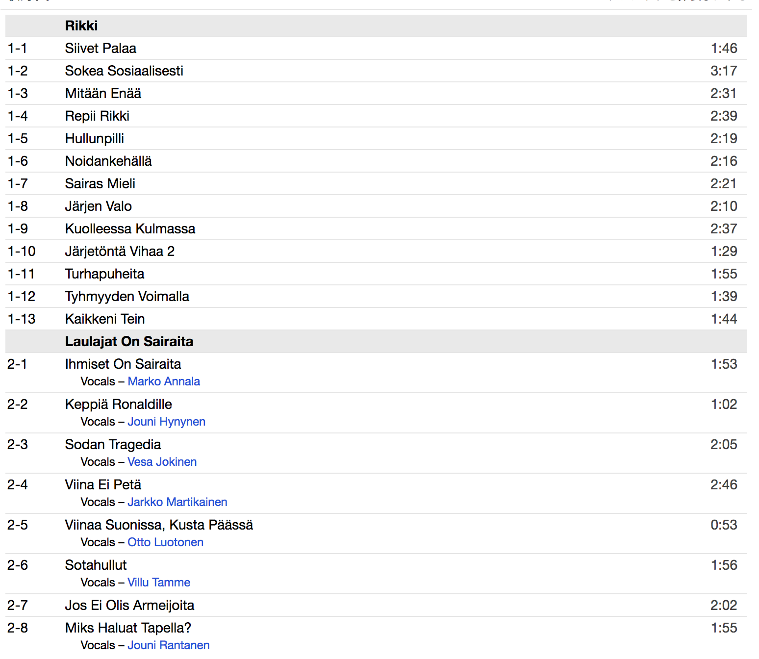This screenshot has height=659, width=759.
Task: Click the Kuolleessa Kulmassa track
Action: pyautogui.click(x=130, y=229)
